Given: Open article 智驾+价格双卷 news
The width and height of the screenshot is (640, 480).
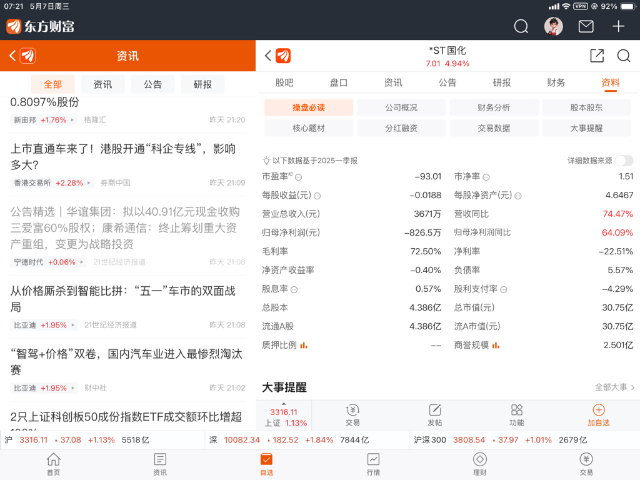Looking at the screenshot, I should click(x=126, y=362).
